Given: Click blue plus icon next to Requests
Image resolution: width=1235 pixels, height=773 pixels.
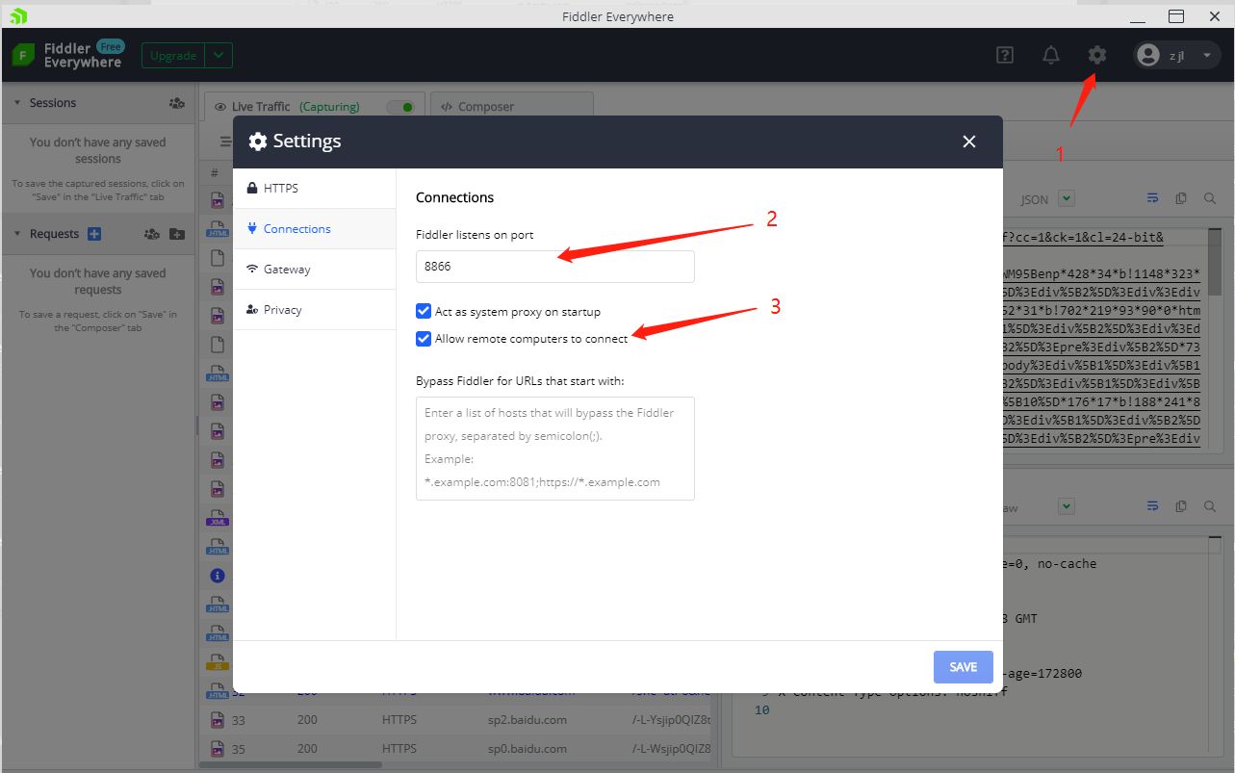Looking at the screenshot, I should click(94, 234).
